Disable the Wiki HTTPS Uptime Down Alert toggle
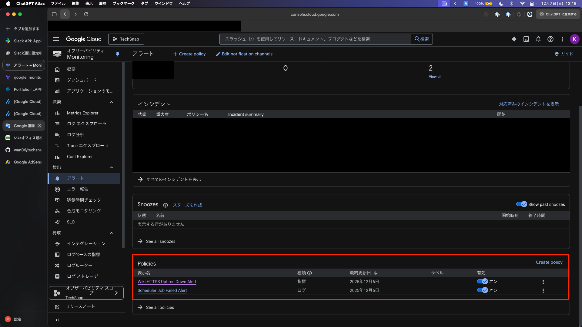The height and width of the screenshot is (327, 582). coord(482,281)
